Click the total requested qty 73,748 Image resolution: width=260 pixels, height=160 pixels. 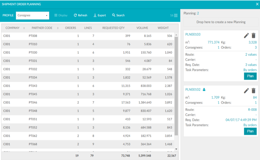[x=126, y=156]
